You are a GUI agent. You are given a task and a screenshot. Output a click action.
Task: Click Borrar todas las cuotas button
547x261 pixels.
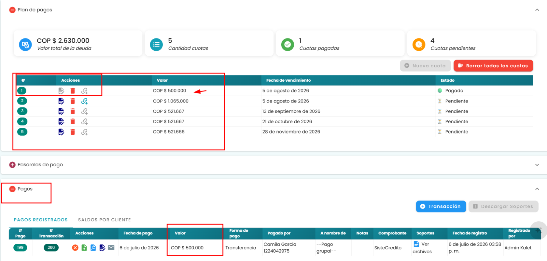pos(493,66)
